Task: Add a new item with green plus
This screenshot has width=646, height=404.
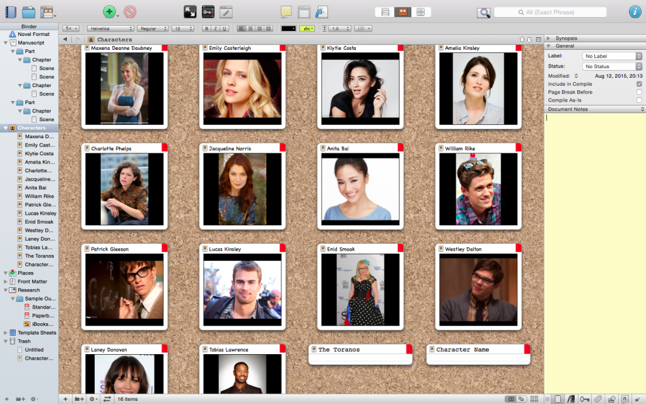Action: pyautogui.click(x=109, y=12)
